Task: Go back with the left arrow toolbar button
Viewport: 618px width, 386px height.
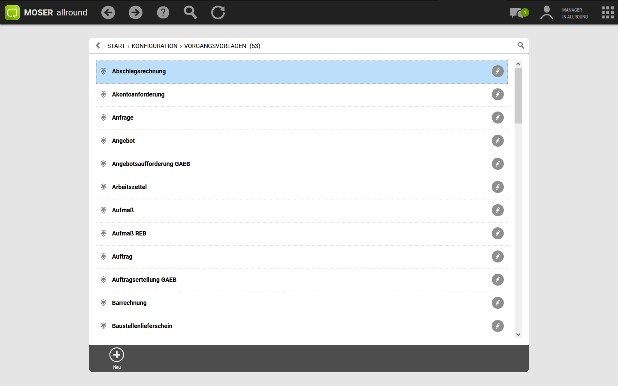Action: coord(108,12)
